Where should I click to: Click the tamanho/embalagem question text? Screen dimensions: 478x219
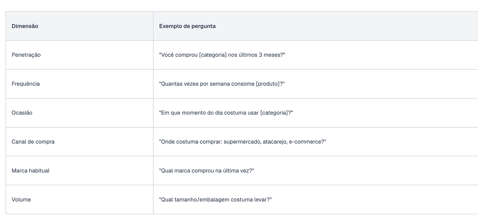click(x=216, y=200)
